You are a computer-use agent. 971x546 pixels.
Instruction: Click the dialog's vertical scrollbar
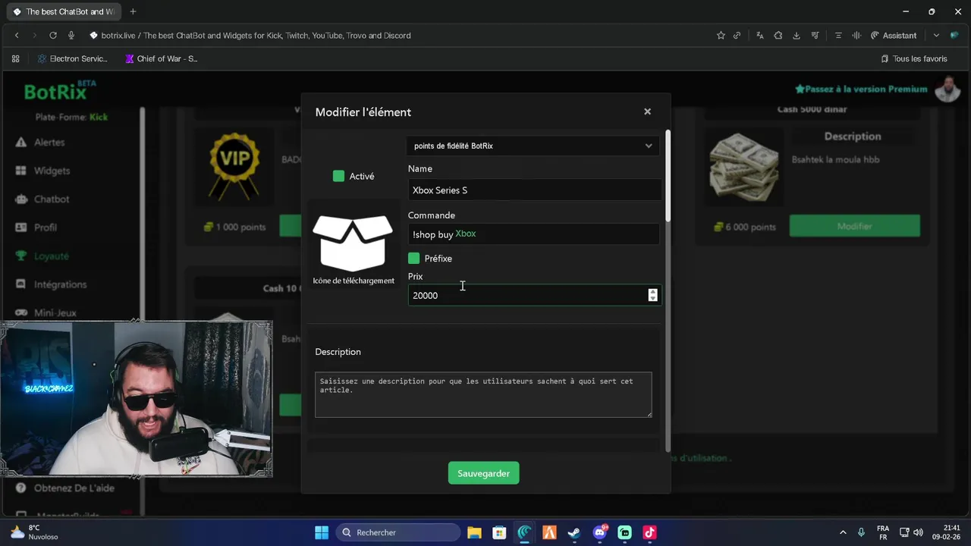point(668,176)
